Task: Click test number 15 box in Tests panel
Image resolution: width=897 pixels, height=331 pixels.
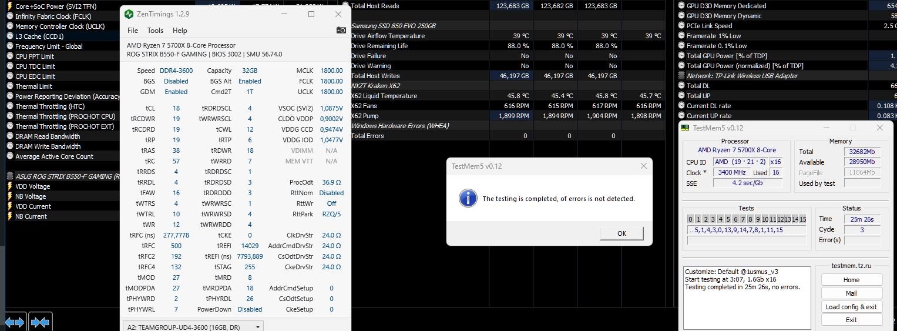Action: point(802,219)
